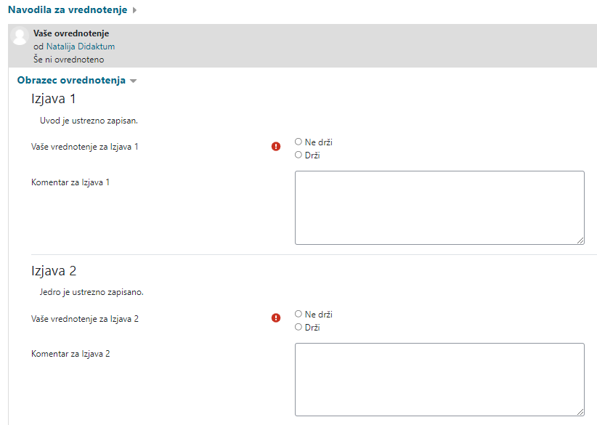Select "Ne drži" for Izjava 1
The width and height of the screenshot is (597, 425).
298,142
